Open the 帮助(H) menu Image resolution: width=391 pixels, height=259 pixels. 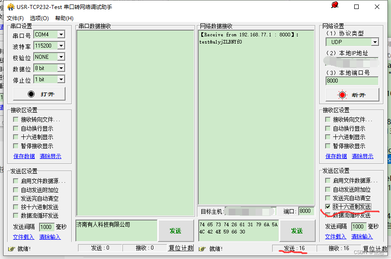tap(64, 18)
